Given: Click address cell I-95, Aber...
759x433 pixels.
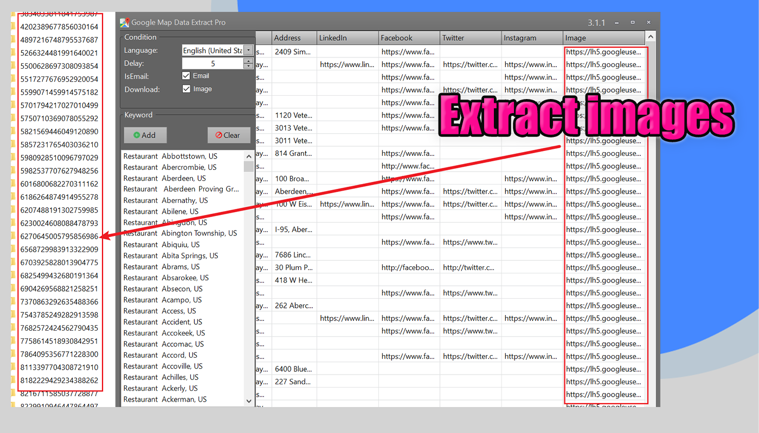Looking at the screenshot, I should coord(294,229).
